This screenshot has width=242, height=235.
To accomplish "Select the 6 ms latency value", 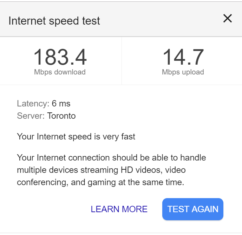I will click(x=61, y=104).
